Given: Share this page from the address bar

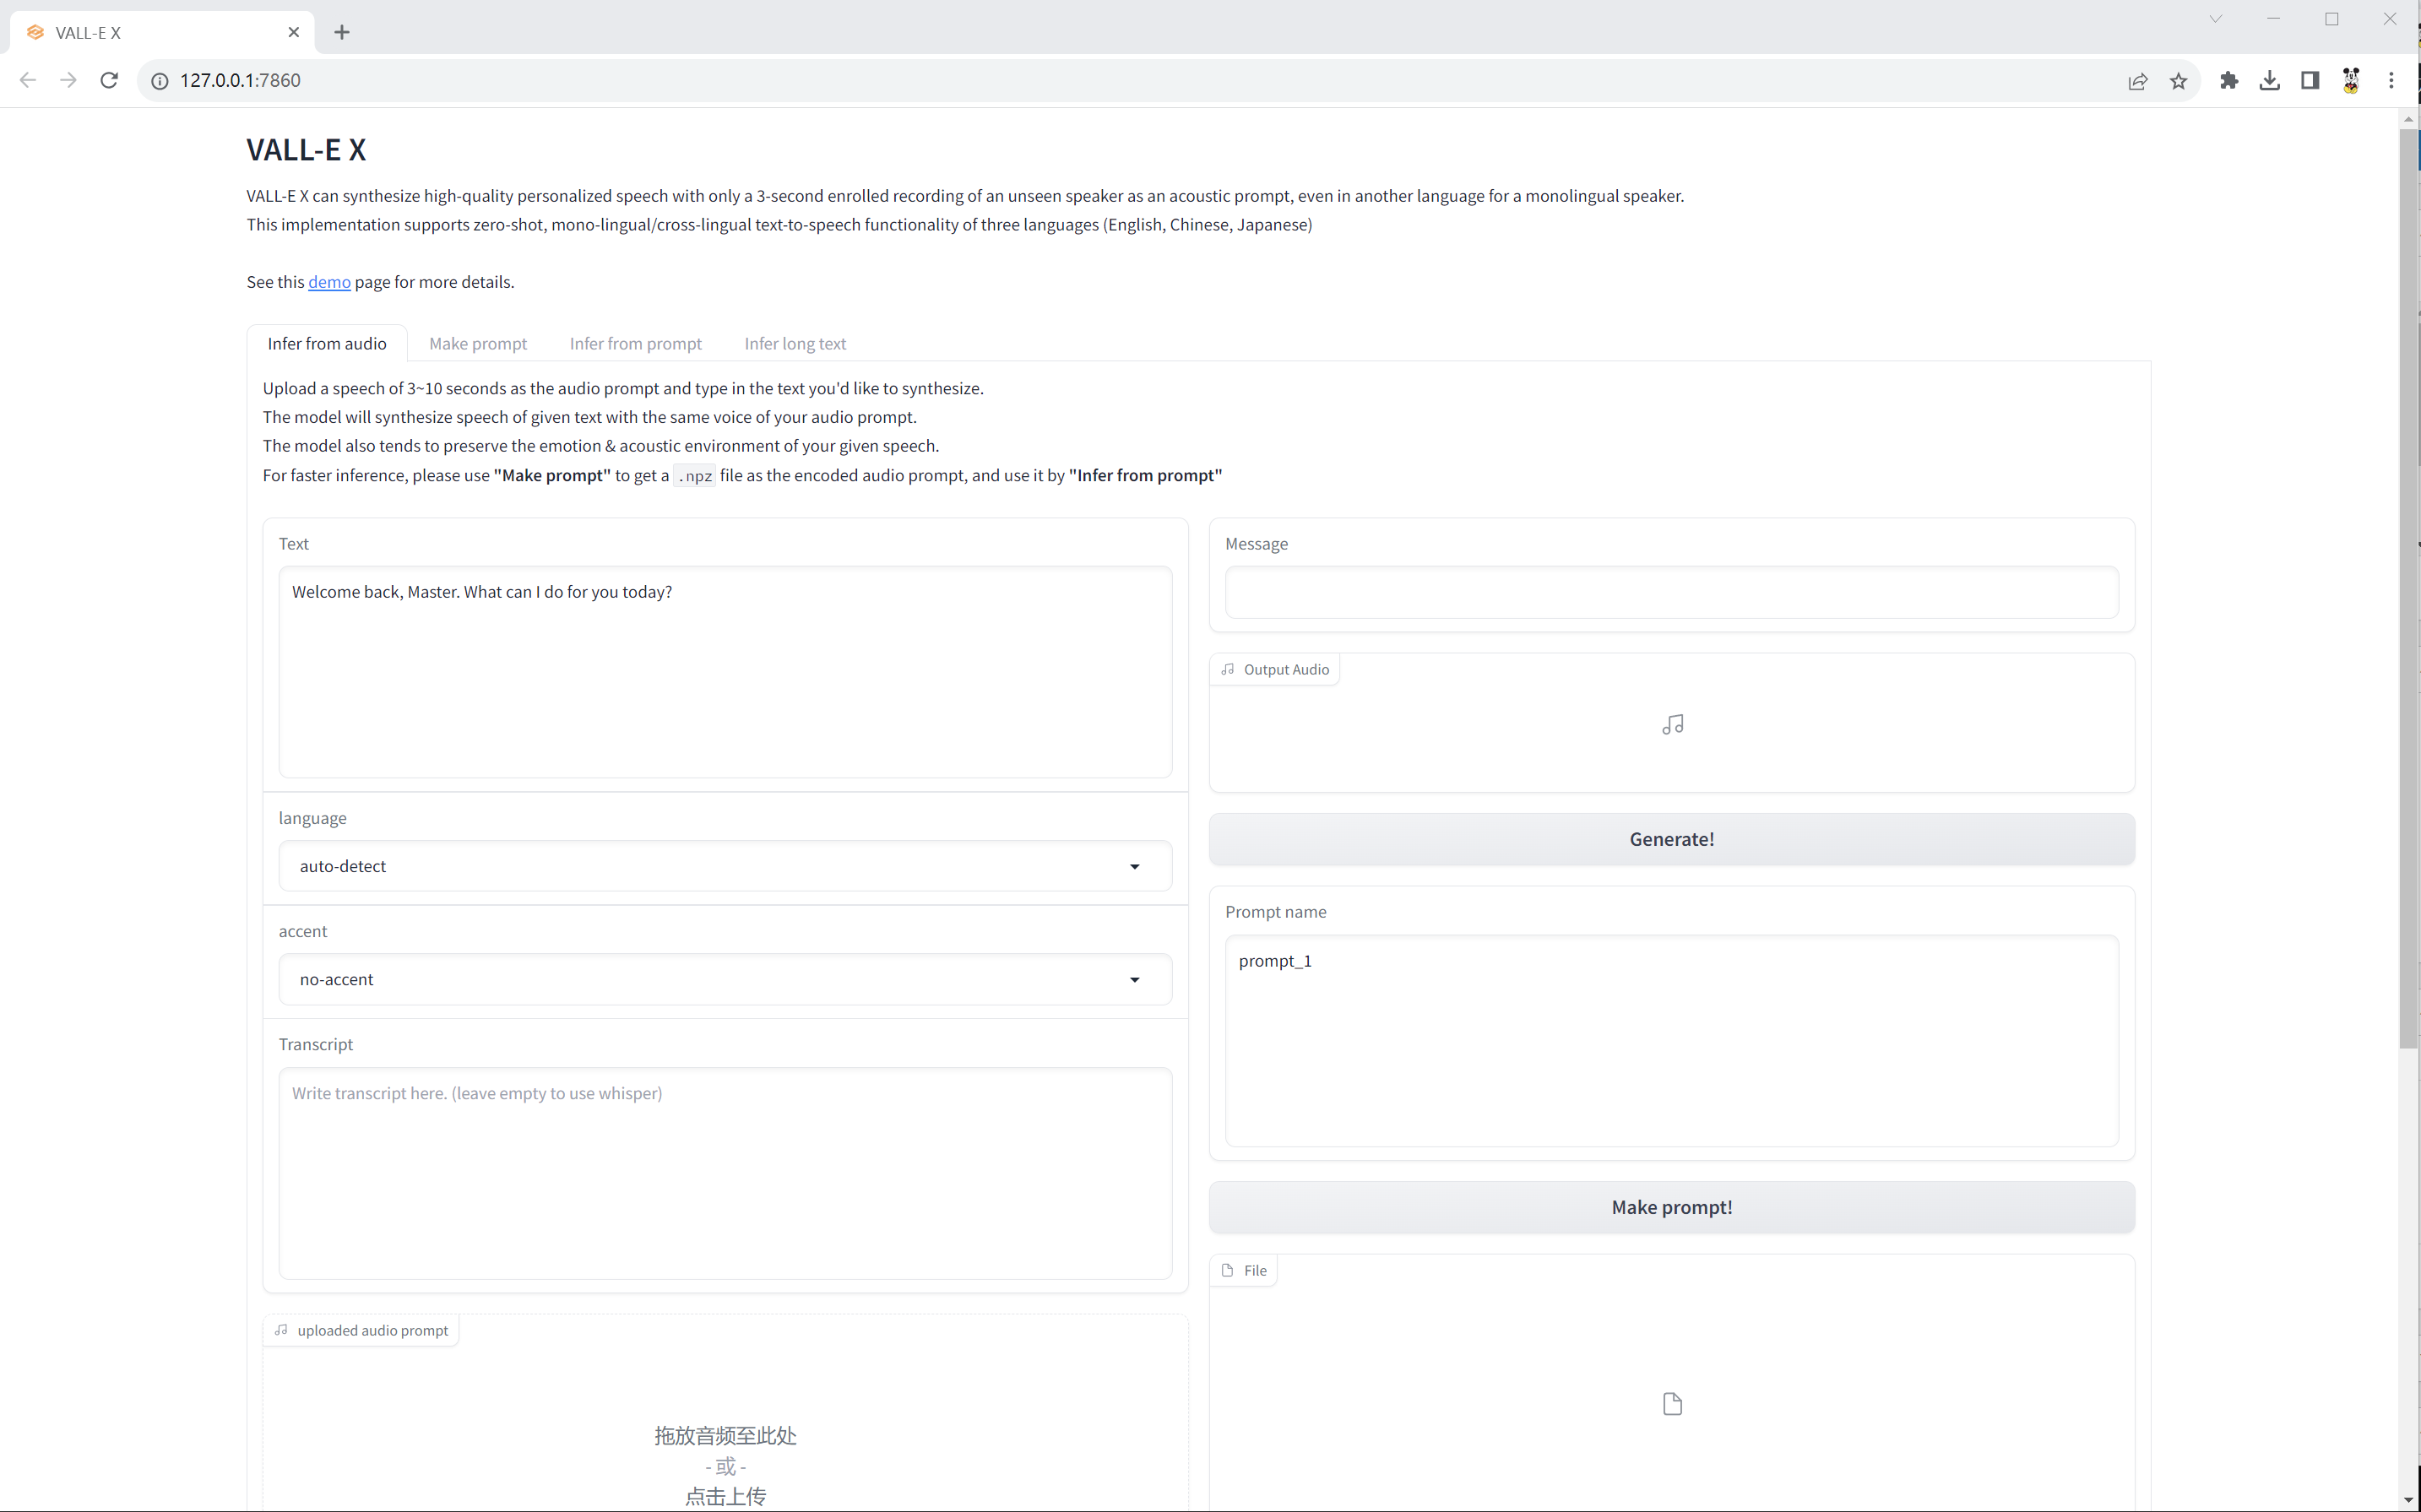Looking at the screenshot, I should click(2138, 81).
